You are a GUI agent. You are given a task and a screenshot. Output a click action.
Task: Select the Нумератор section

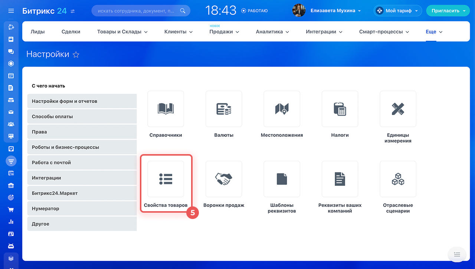pos(82,209)
